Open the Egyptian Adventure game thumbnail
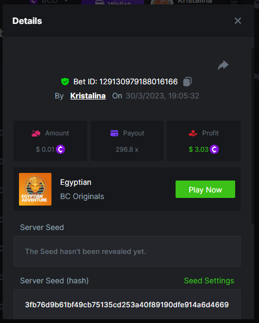 click(x=35, y=189)
